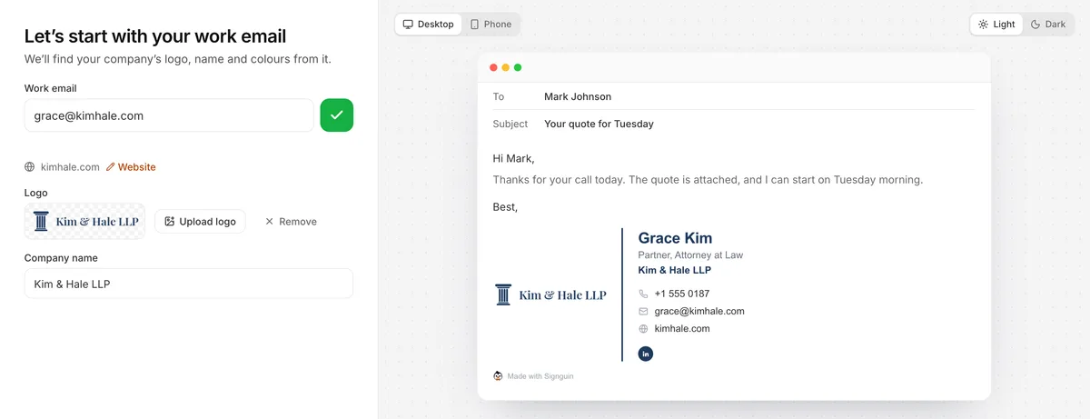
Task: Click the Let's start with your work email heading
Action: click(155, 36)
